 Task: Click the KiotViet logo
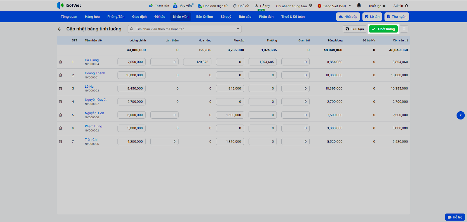(x=69, y=6)
